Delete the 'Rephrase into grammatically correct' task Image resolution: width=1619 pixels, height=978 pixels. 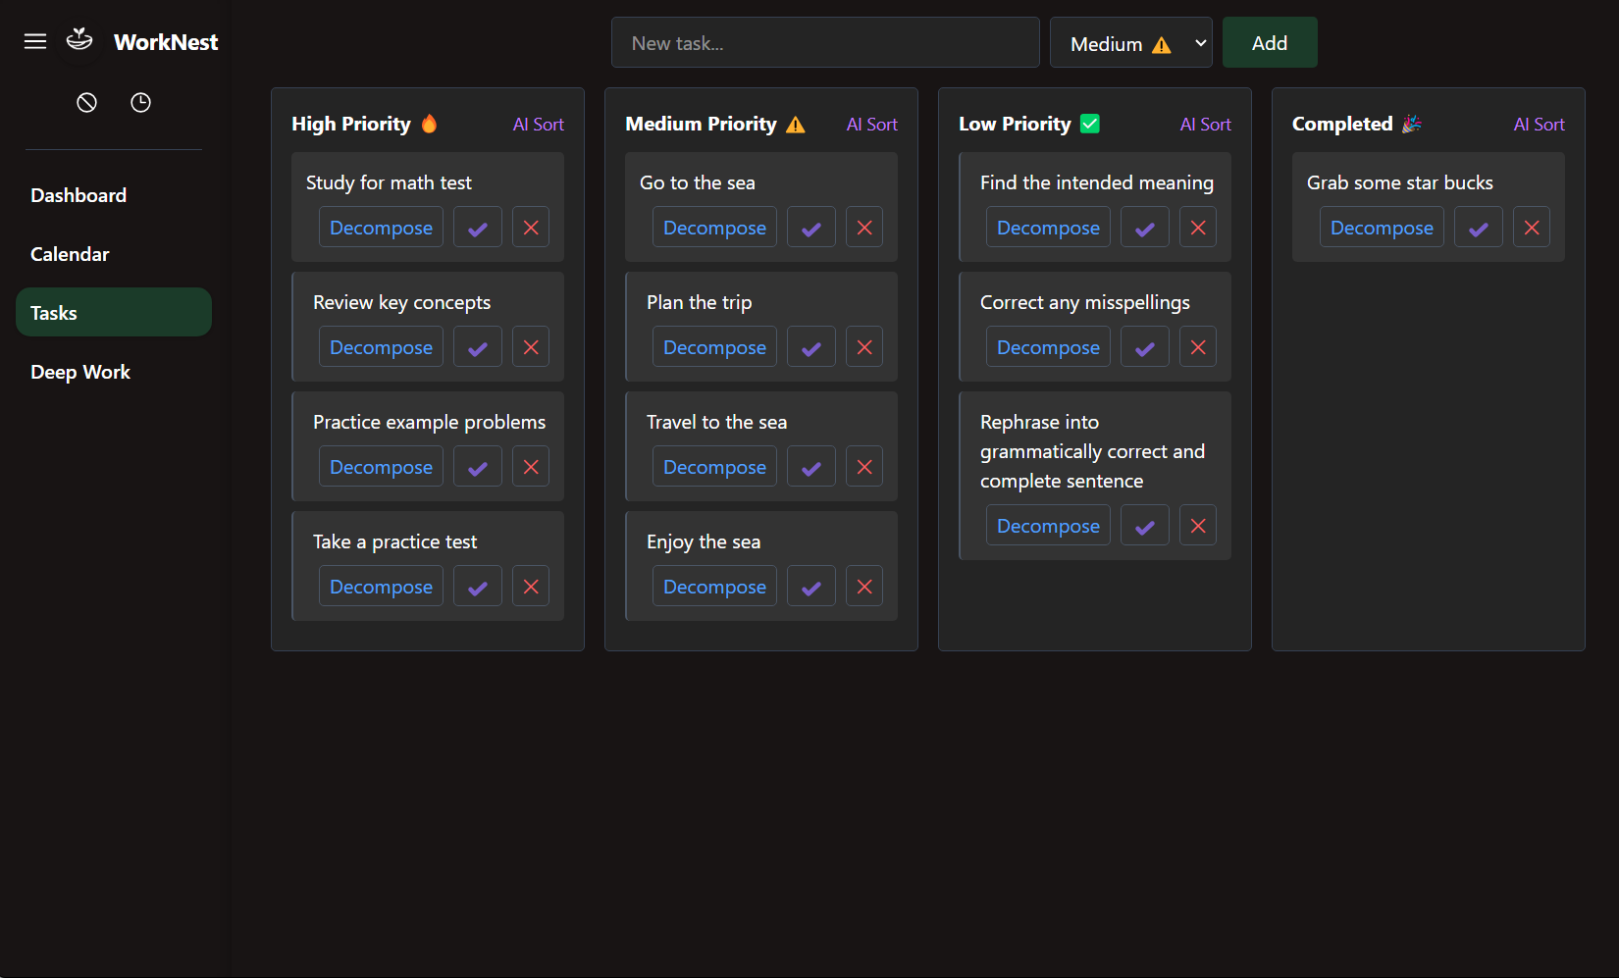coord(1198,526)
